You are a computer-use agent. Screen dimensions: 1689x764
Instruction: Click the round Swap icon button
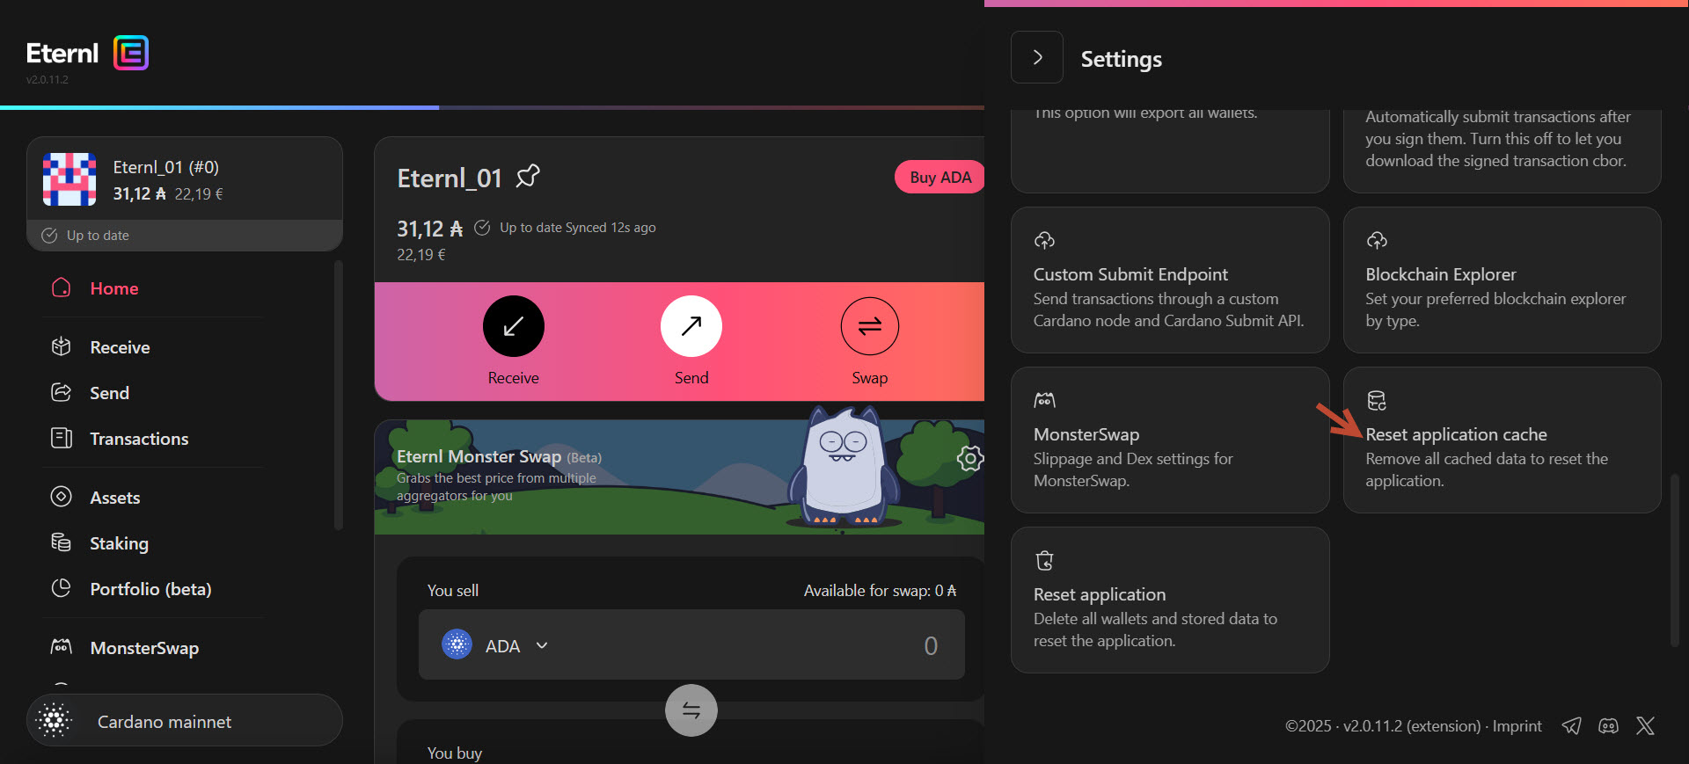(x=869, y=326)
